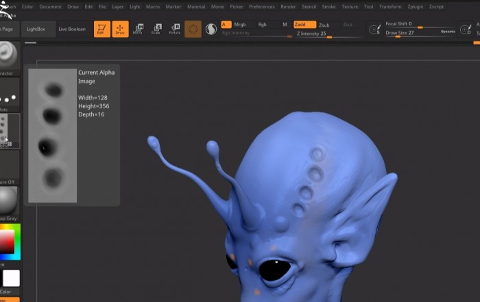Click the current brush thumbnail
Image resolution: width=480 pixels, height=302 pixels.
click(x=9, y=55)
